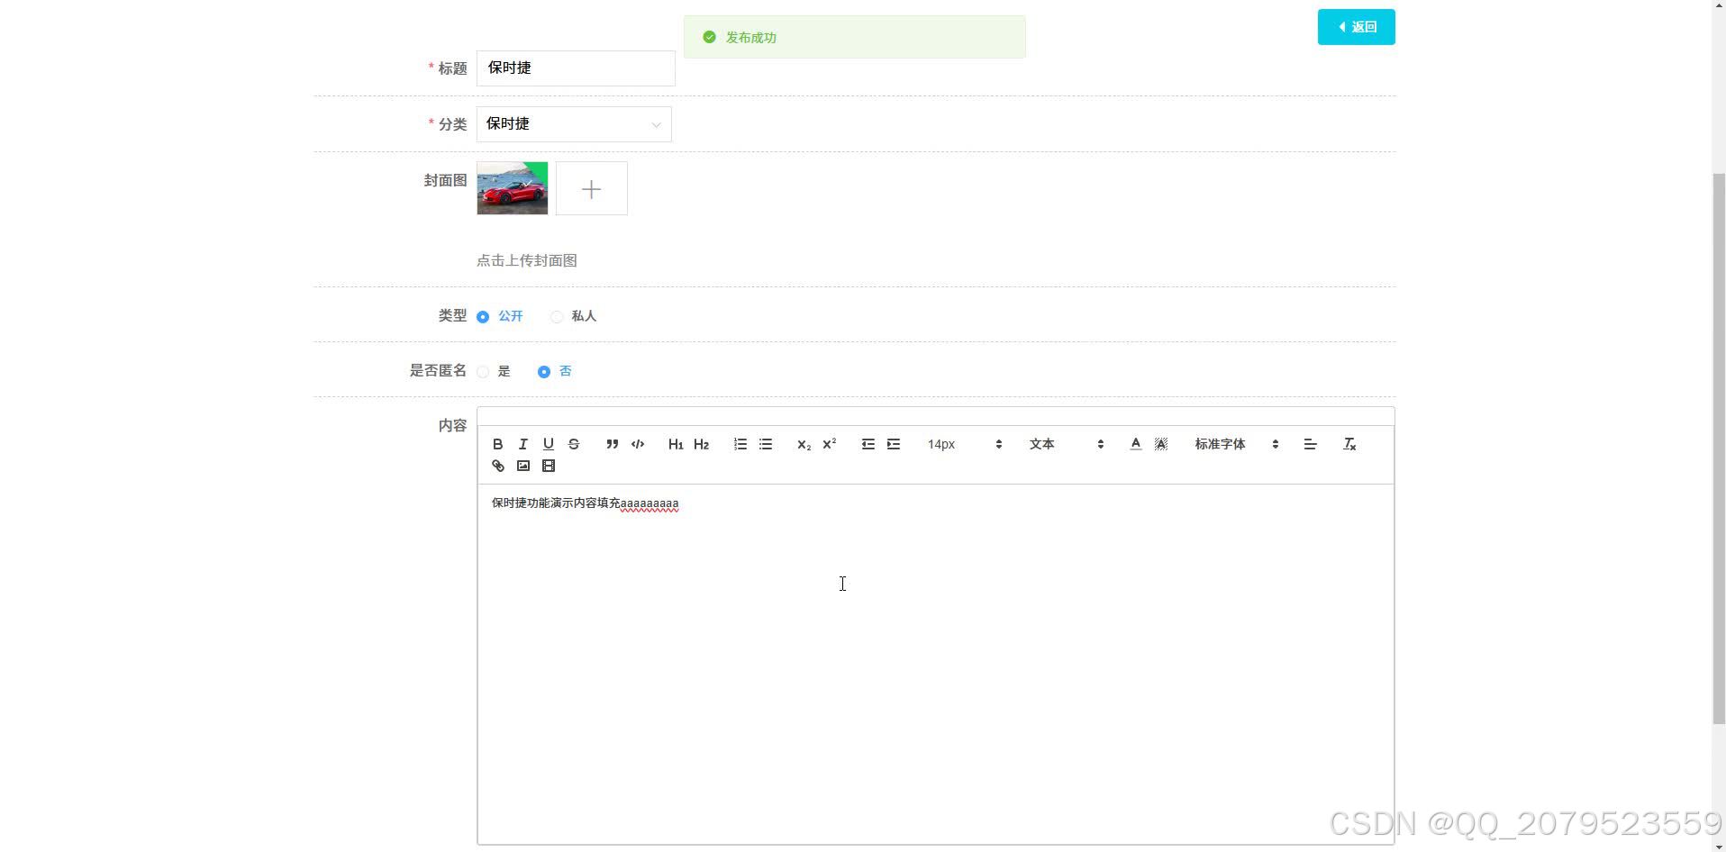Insert a video into content

pos(548,466)
